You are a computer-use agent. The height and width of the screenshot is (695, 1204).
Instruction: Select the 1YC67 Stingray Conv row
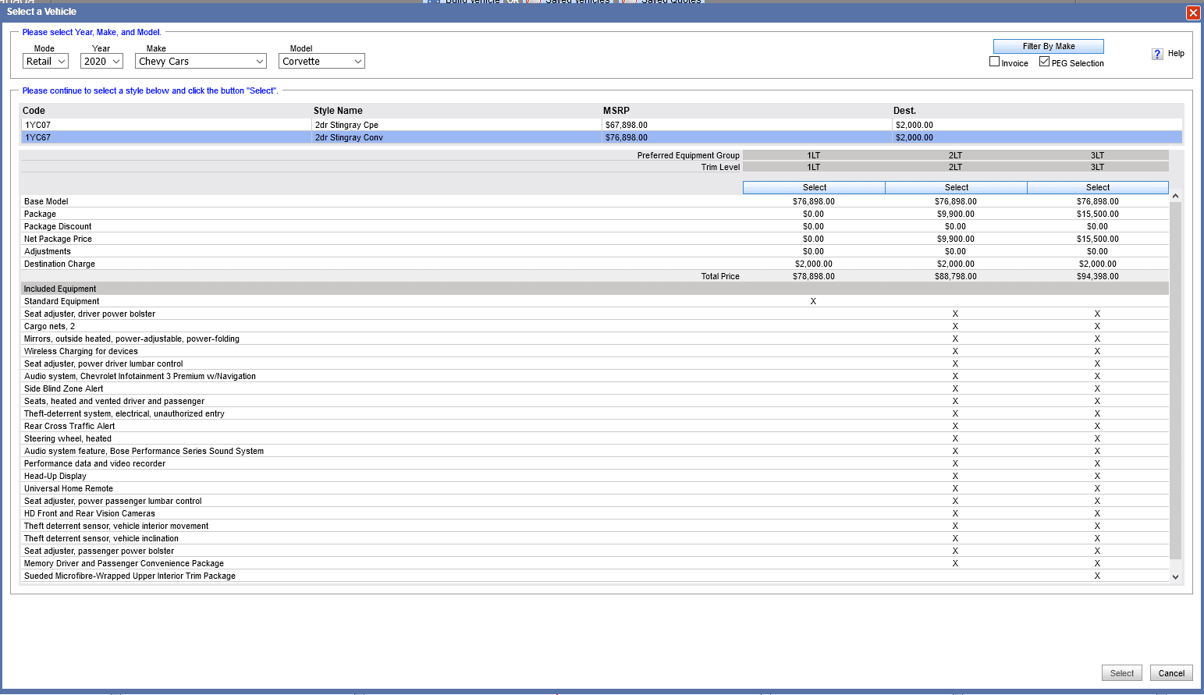pos(601,137)
